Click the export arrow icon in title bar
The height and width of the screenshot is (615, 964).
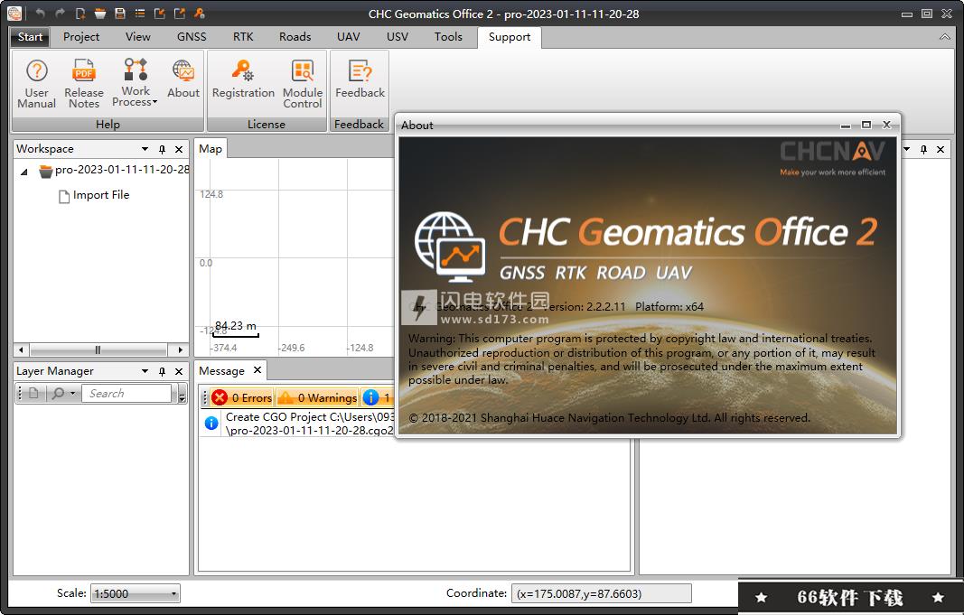pos(179,13)
